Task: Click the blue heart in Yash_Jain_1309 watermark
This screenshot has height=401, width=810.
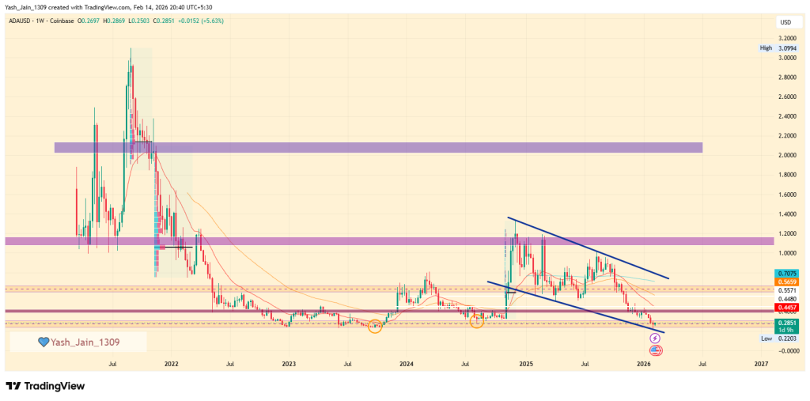Action: click(44, 342)
